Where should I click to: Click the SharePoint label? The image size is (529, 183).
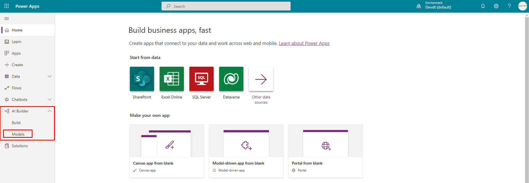click(142, 97)
